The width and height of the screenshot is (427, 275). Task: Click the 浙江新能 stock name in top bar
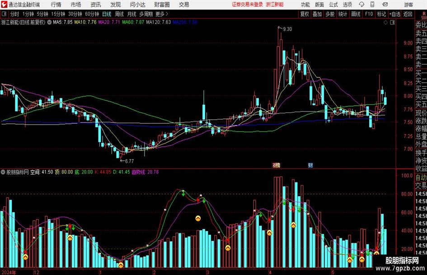coord(275,5)
